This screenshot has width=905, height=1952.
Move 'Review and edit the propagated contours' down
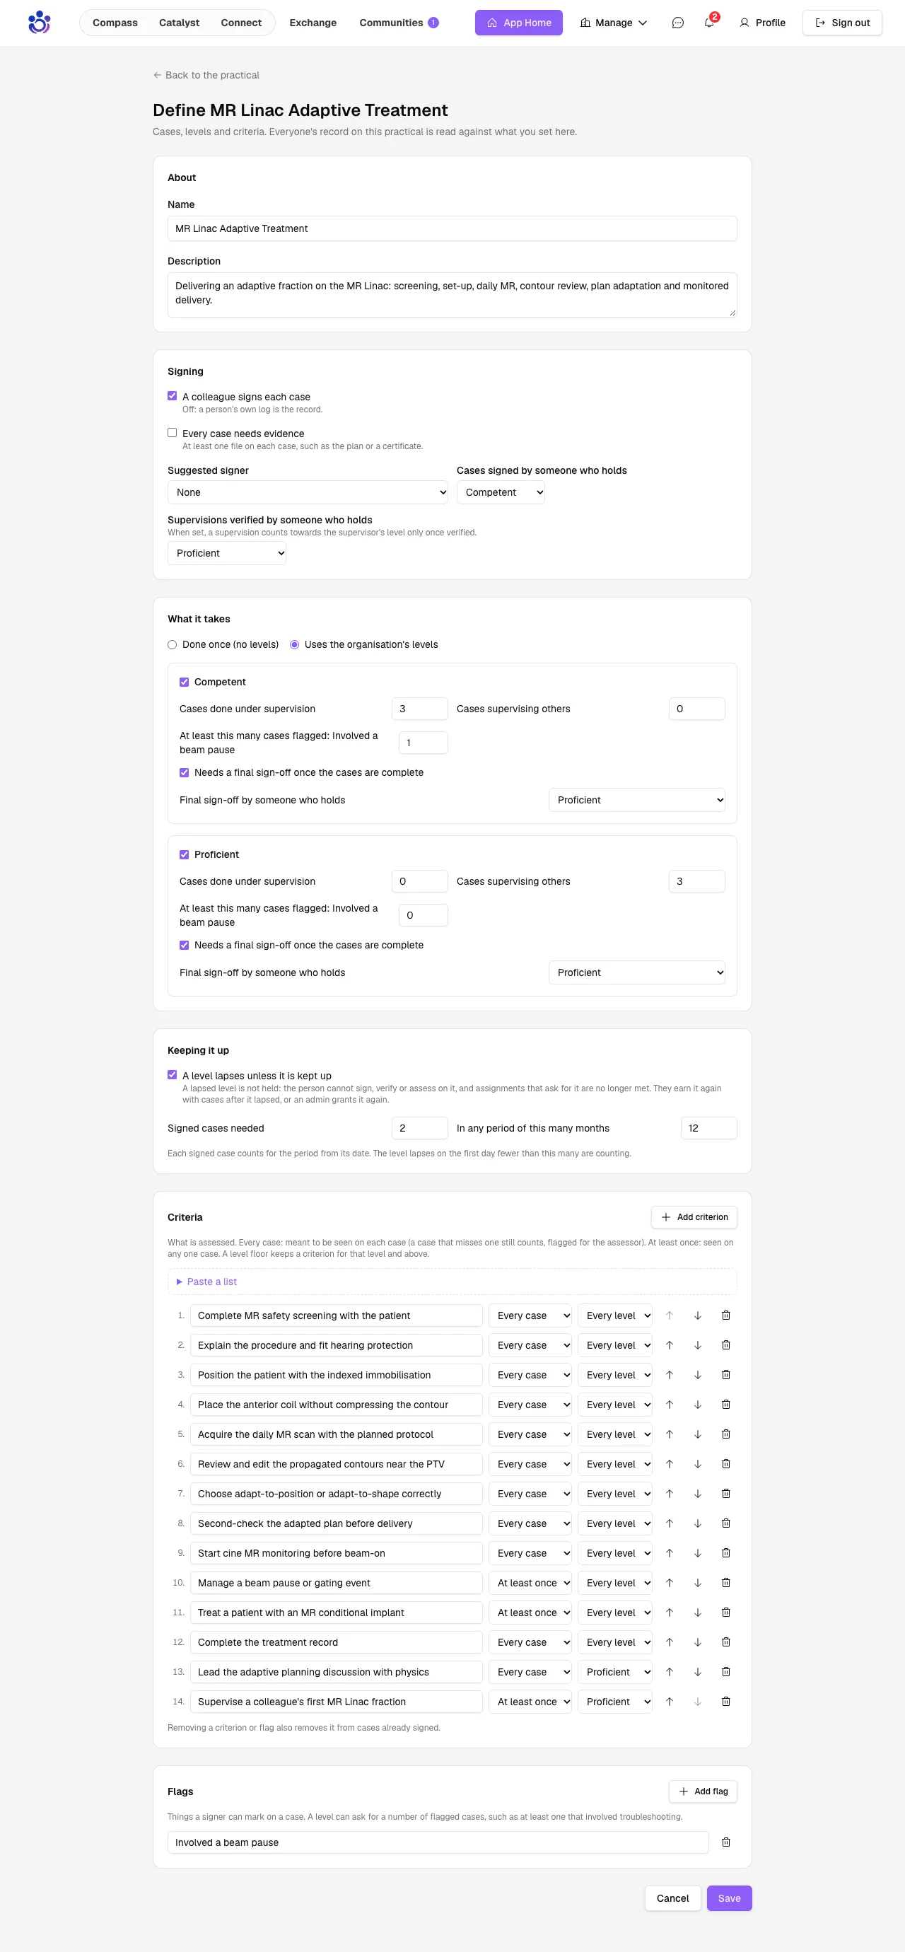pos(698,1464)
